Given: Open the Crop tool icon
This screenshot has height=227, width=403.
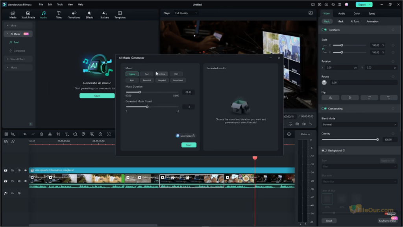Looking at the screenshot, I should pyautogui.click(x=59, y=134).
